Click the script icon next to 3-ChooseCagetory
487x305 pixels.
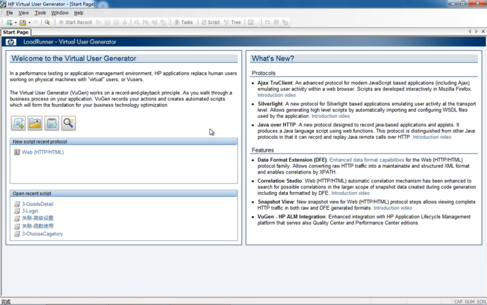[x=17, y=234]
